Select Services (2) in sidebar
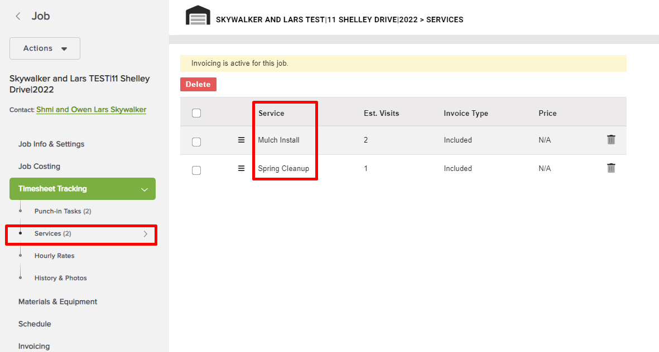This screenshot has height=352, width=659. click(52, 233)
